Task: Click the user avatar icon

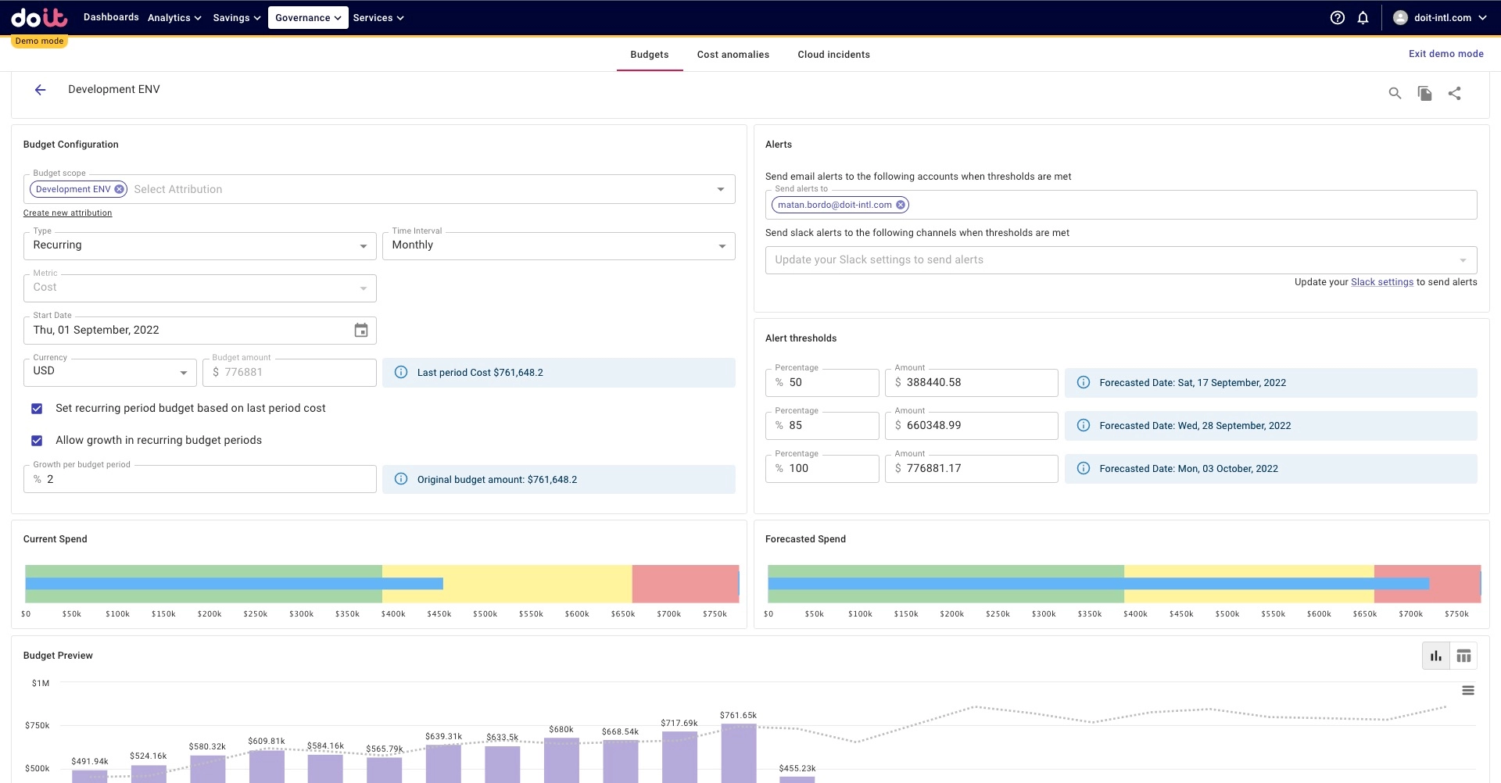Action: tap(1400, 17)
